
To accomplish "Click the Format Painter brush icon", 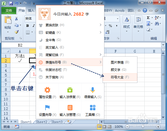I will [x=17, y=32].
